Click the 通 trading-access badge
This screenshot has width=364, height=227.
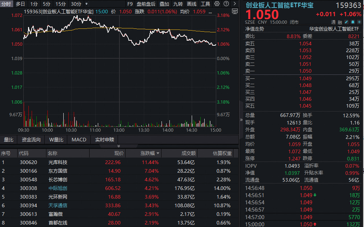coord(333,22)
